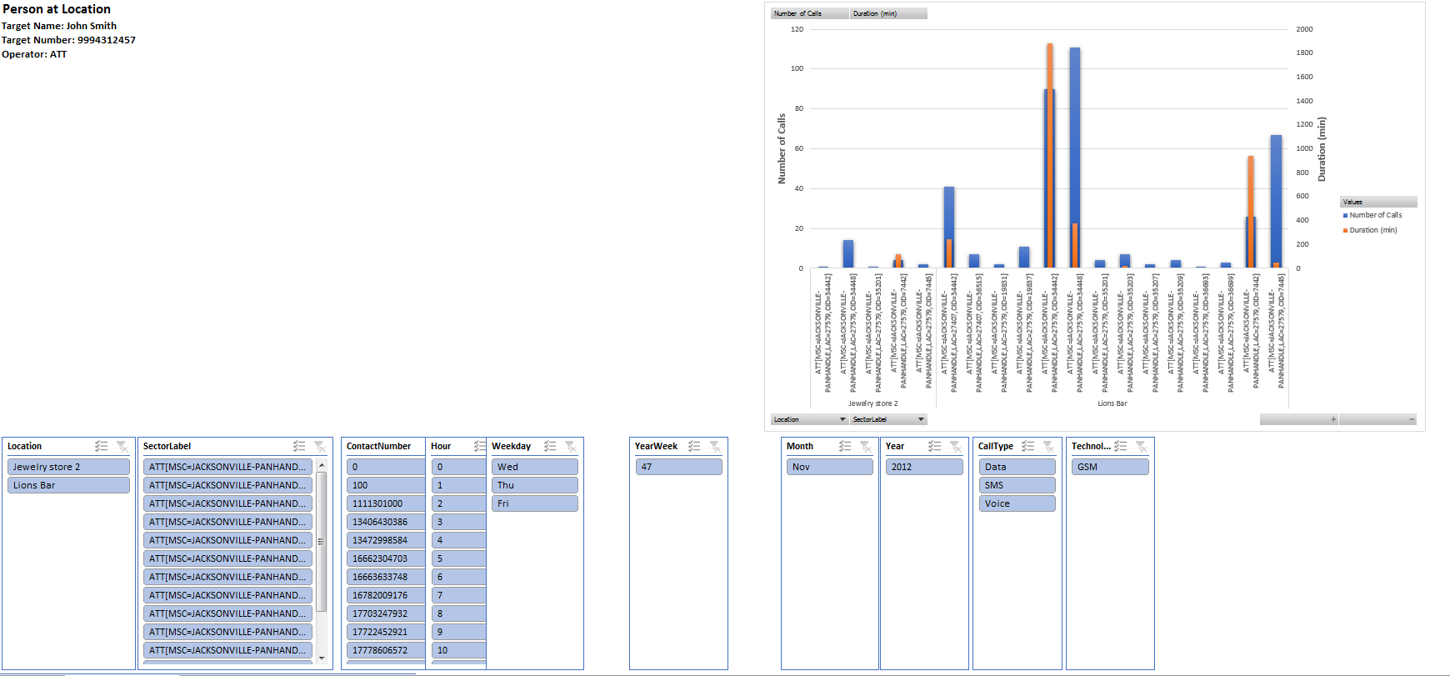Clear the YearWeek slicer filter
This screenshot has width=1450, height=676.
[x=715, y=447]
